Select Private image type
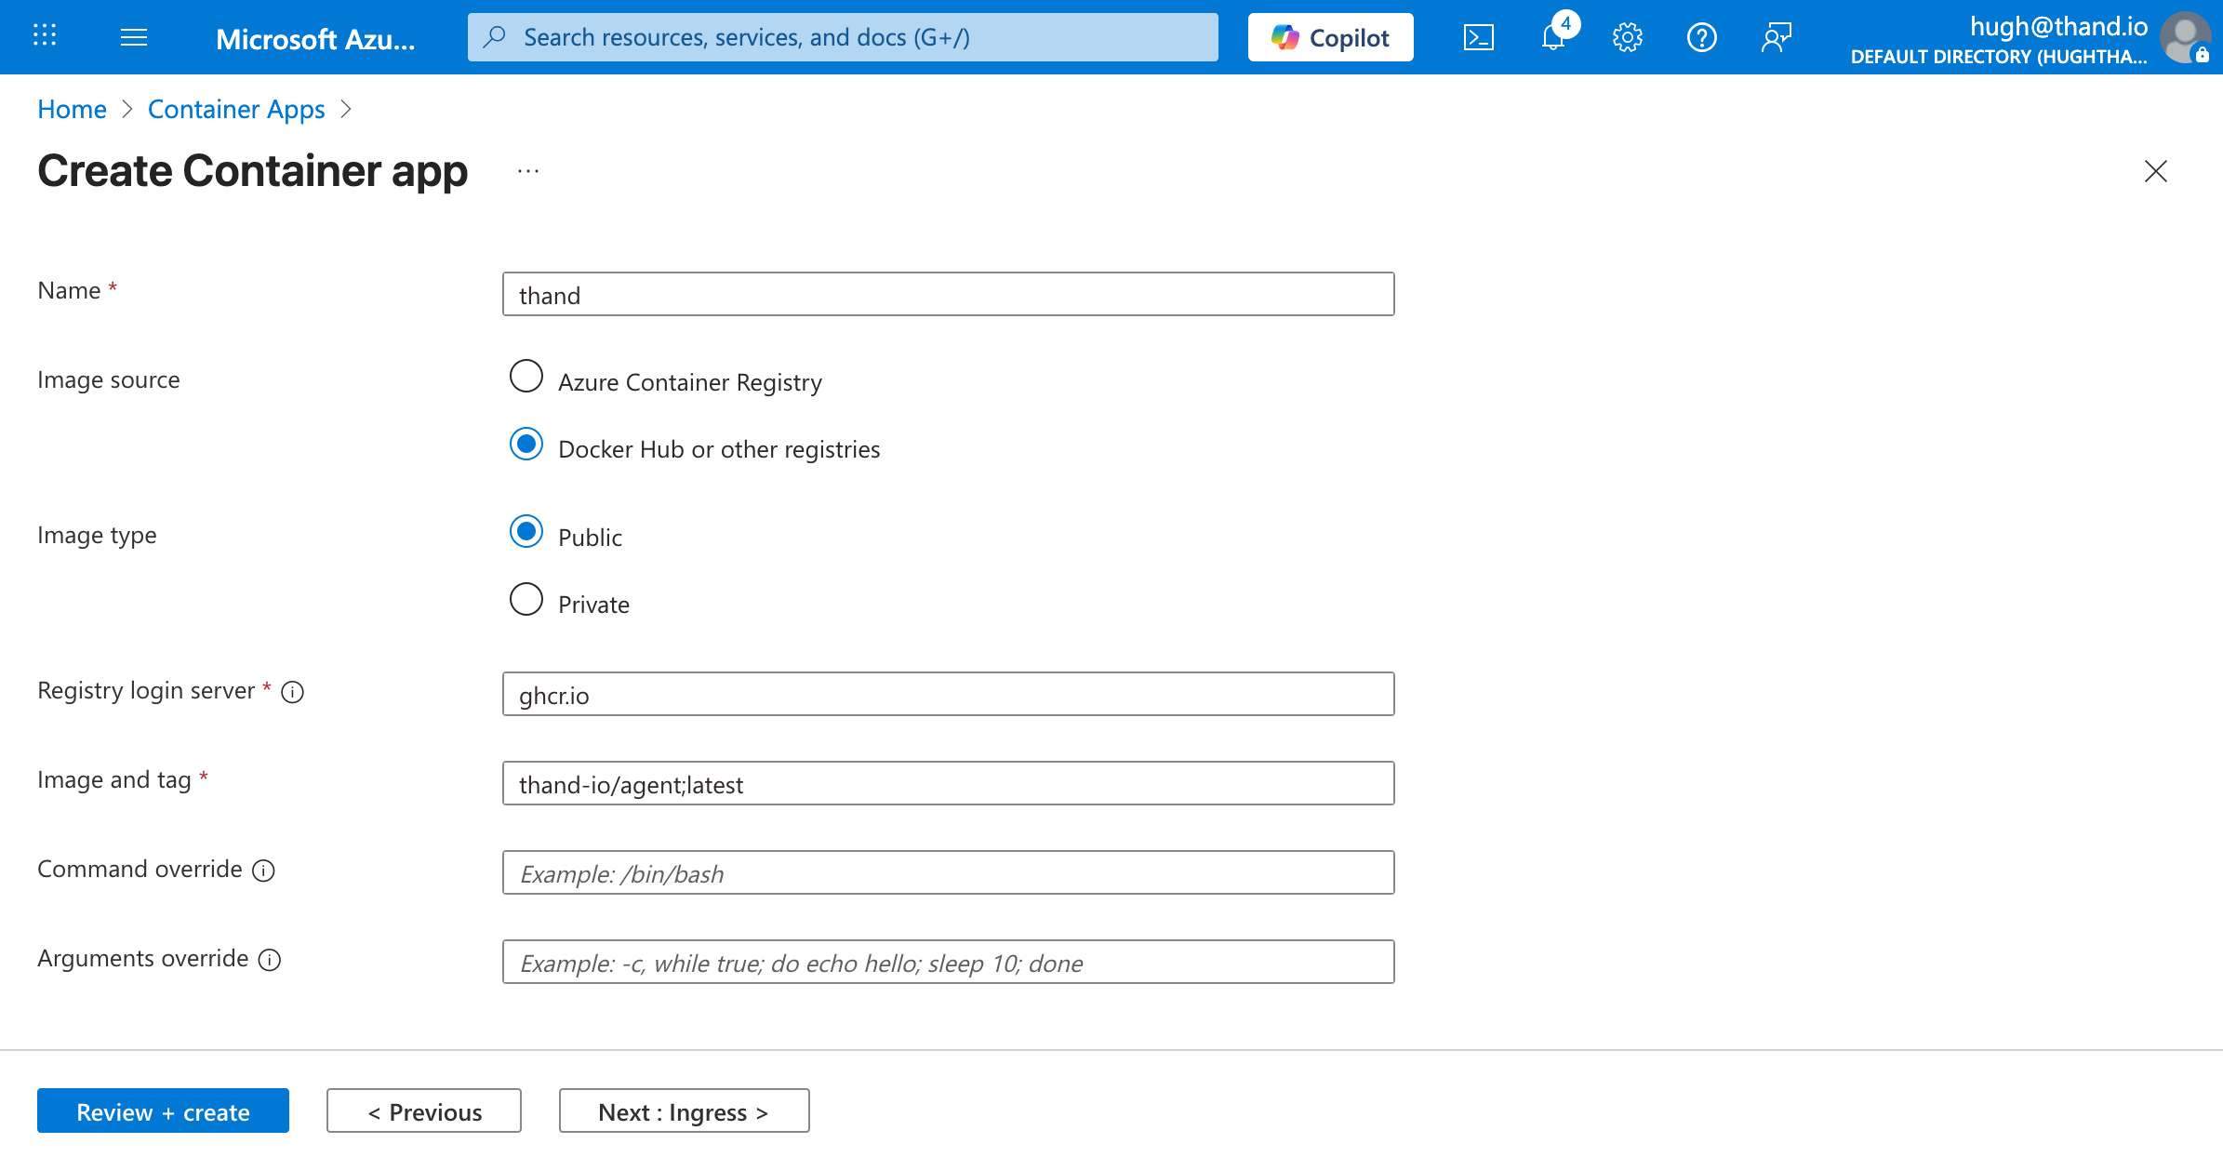The image size is (2223, 1170). coord(526,599)
